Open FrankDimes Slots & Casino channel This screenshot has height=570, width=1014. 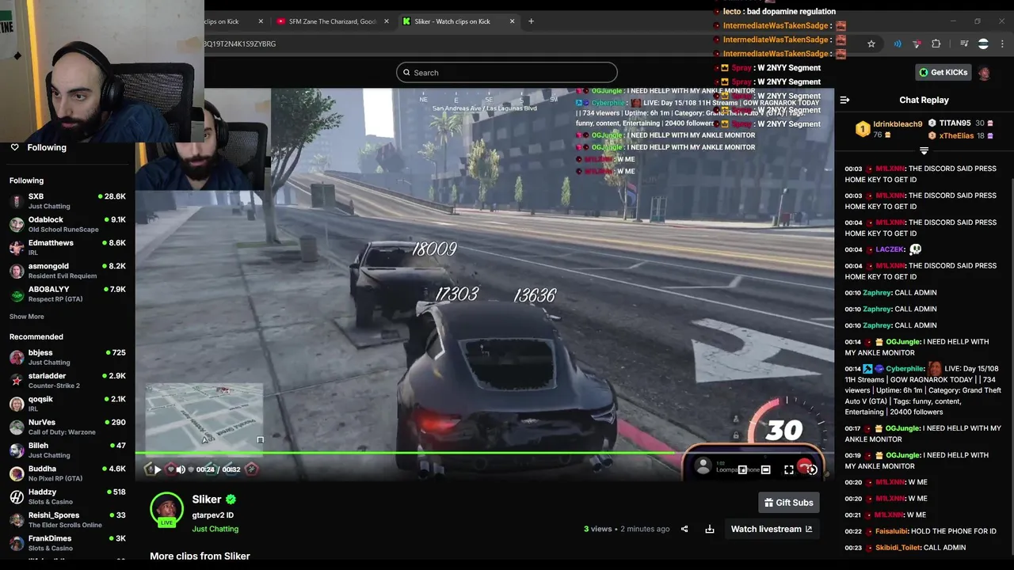67,543
